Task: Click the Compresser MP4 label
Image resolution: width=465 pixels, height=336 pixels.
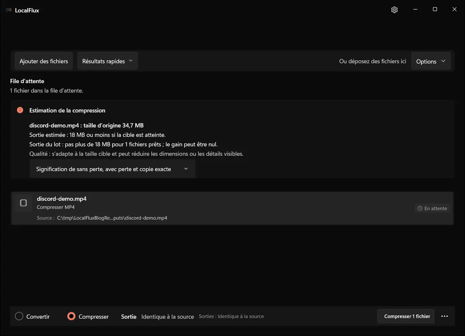Action: 56,207
